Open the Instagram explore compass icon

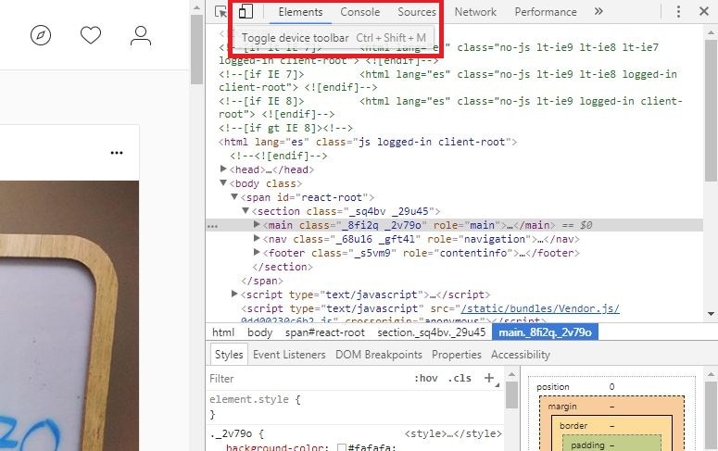click(41, 35)
